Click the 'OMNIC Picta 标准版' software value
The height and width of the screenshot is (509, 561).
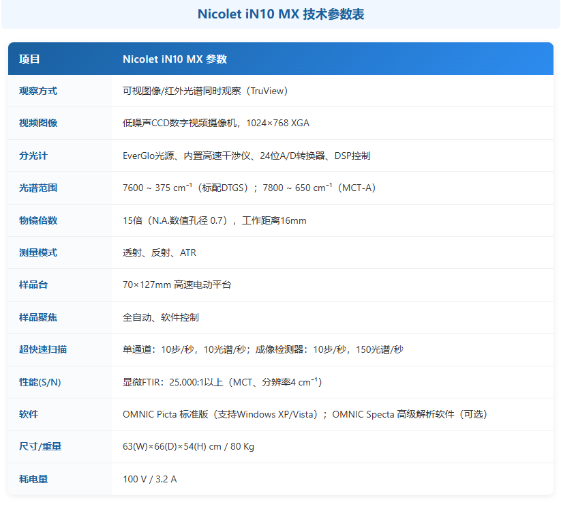tap(305, 414)
